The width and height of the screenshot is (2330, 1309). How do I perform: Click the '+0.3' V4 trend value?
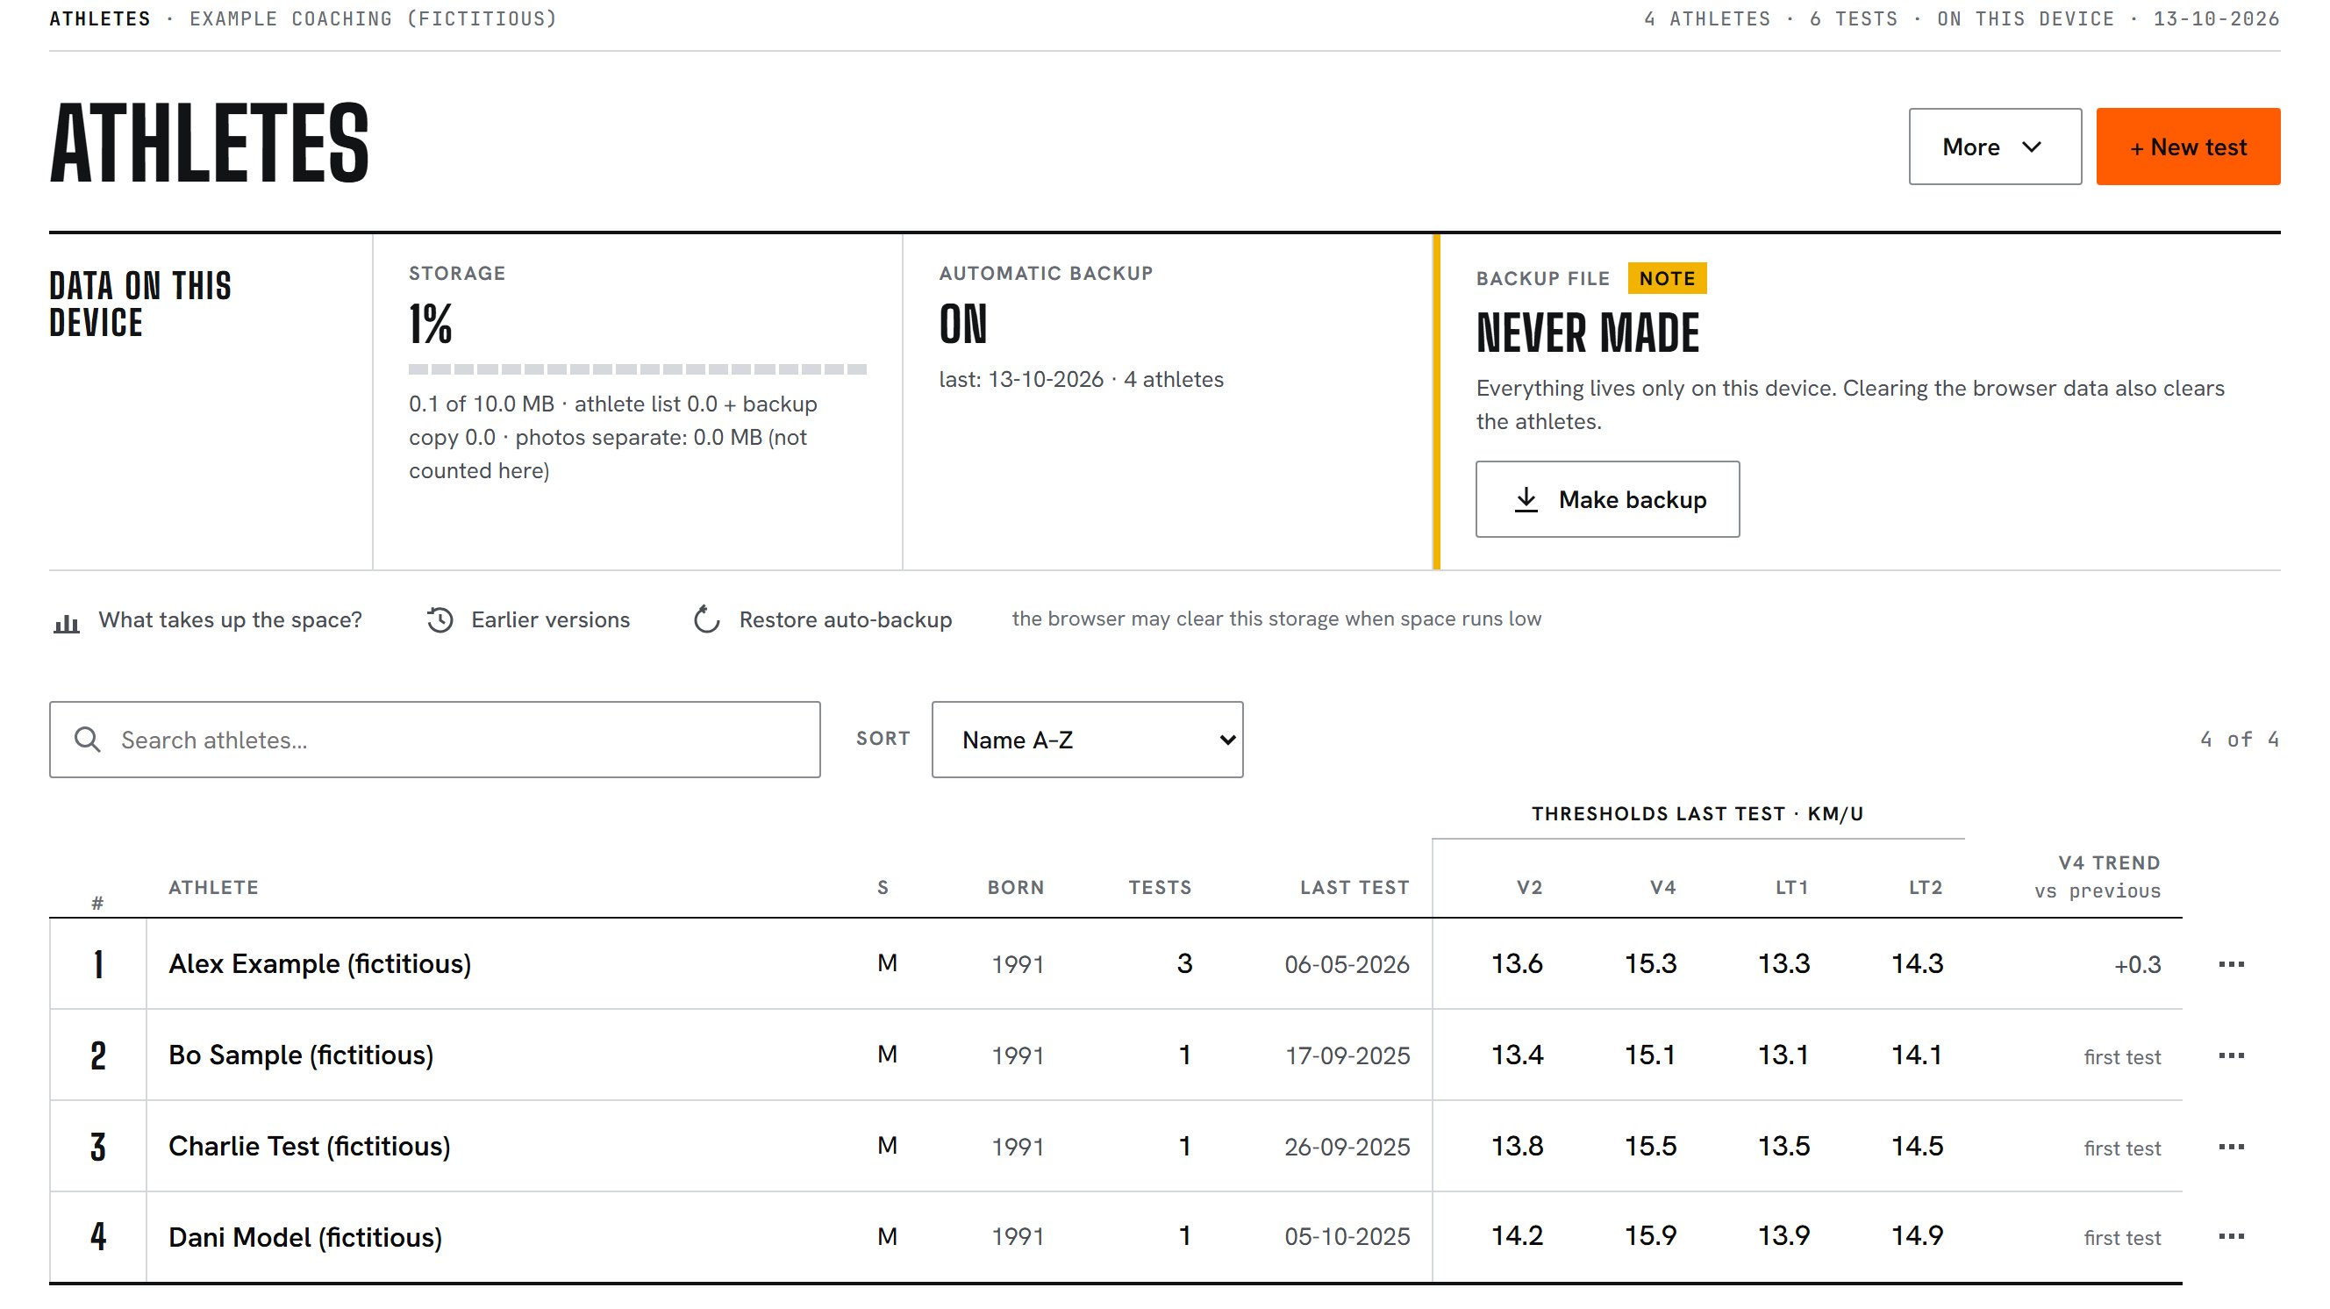(x=2137, y=965)
